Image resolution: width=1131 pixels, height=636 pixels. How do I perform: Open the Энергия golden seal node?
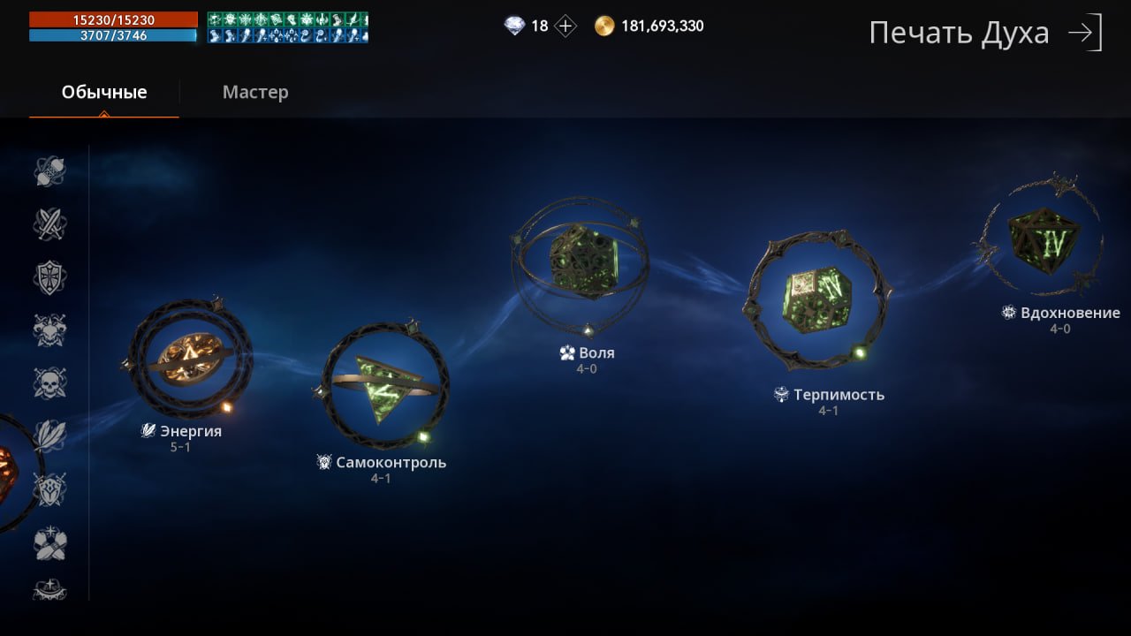pos(190,358)
